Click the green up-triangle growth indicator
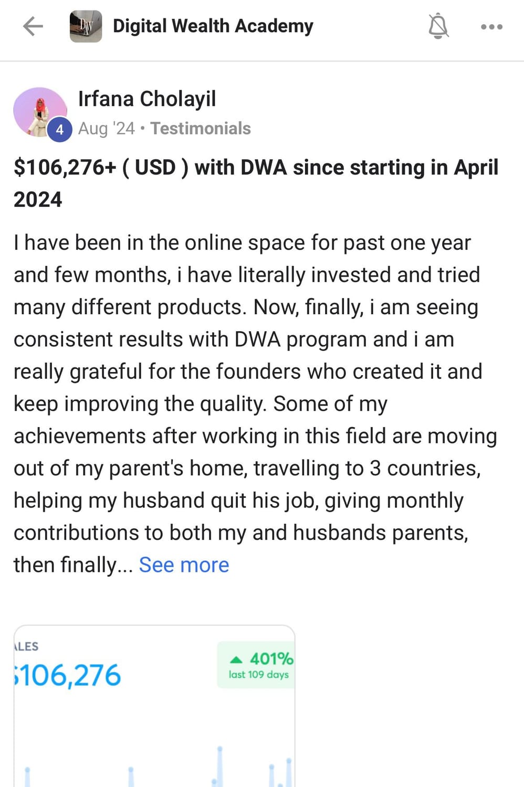 [237, 660]
